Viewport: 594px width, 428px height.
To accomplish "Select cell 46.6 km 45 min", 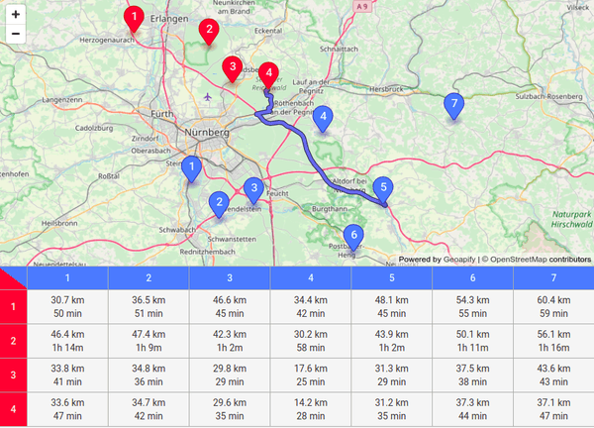I will pyautogui.click(x=230, y=307).
